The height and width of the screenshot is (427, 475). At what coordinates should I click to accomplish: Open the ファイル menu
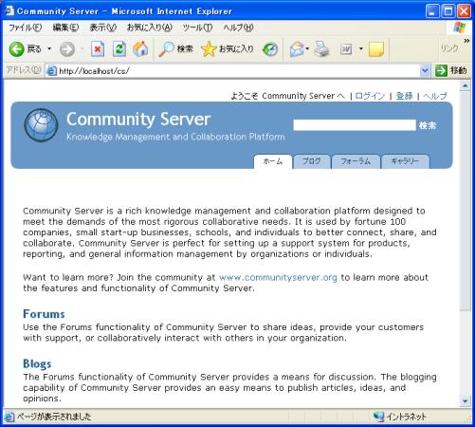click(25, 28)
